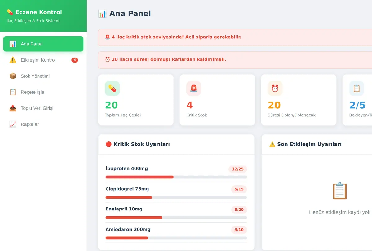372x251 pixels.
Task: Click the Kritik Stok count of 4
Action: click(189, 105)
